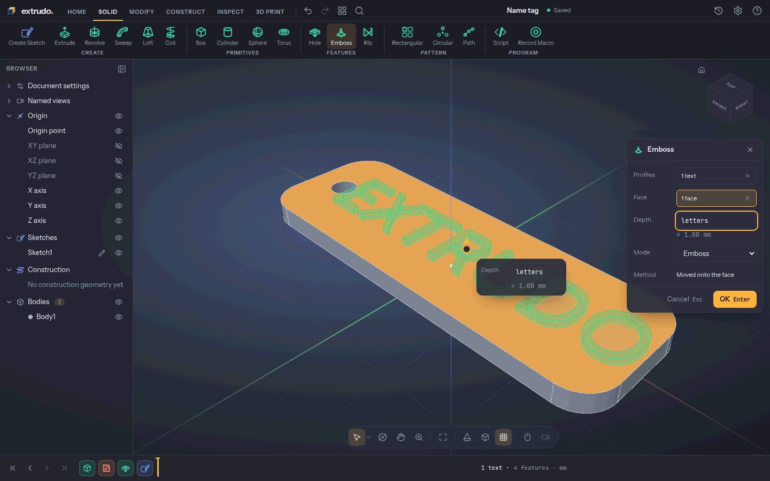Show the hidden XY plane
Screen dimensions: 770x481
pos(119,146)
